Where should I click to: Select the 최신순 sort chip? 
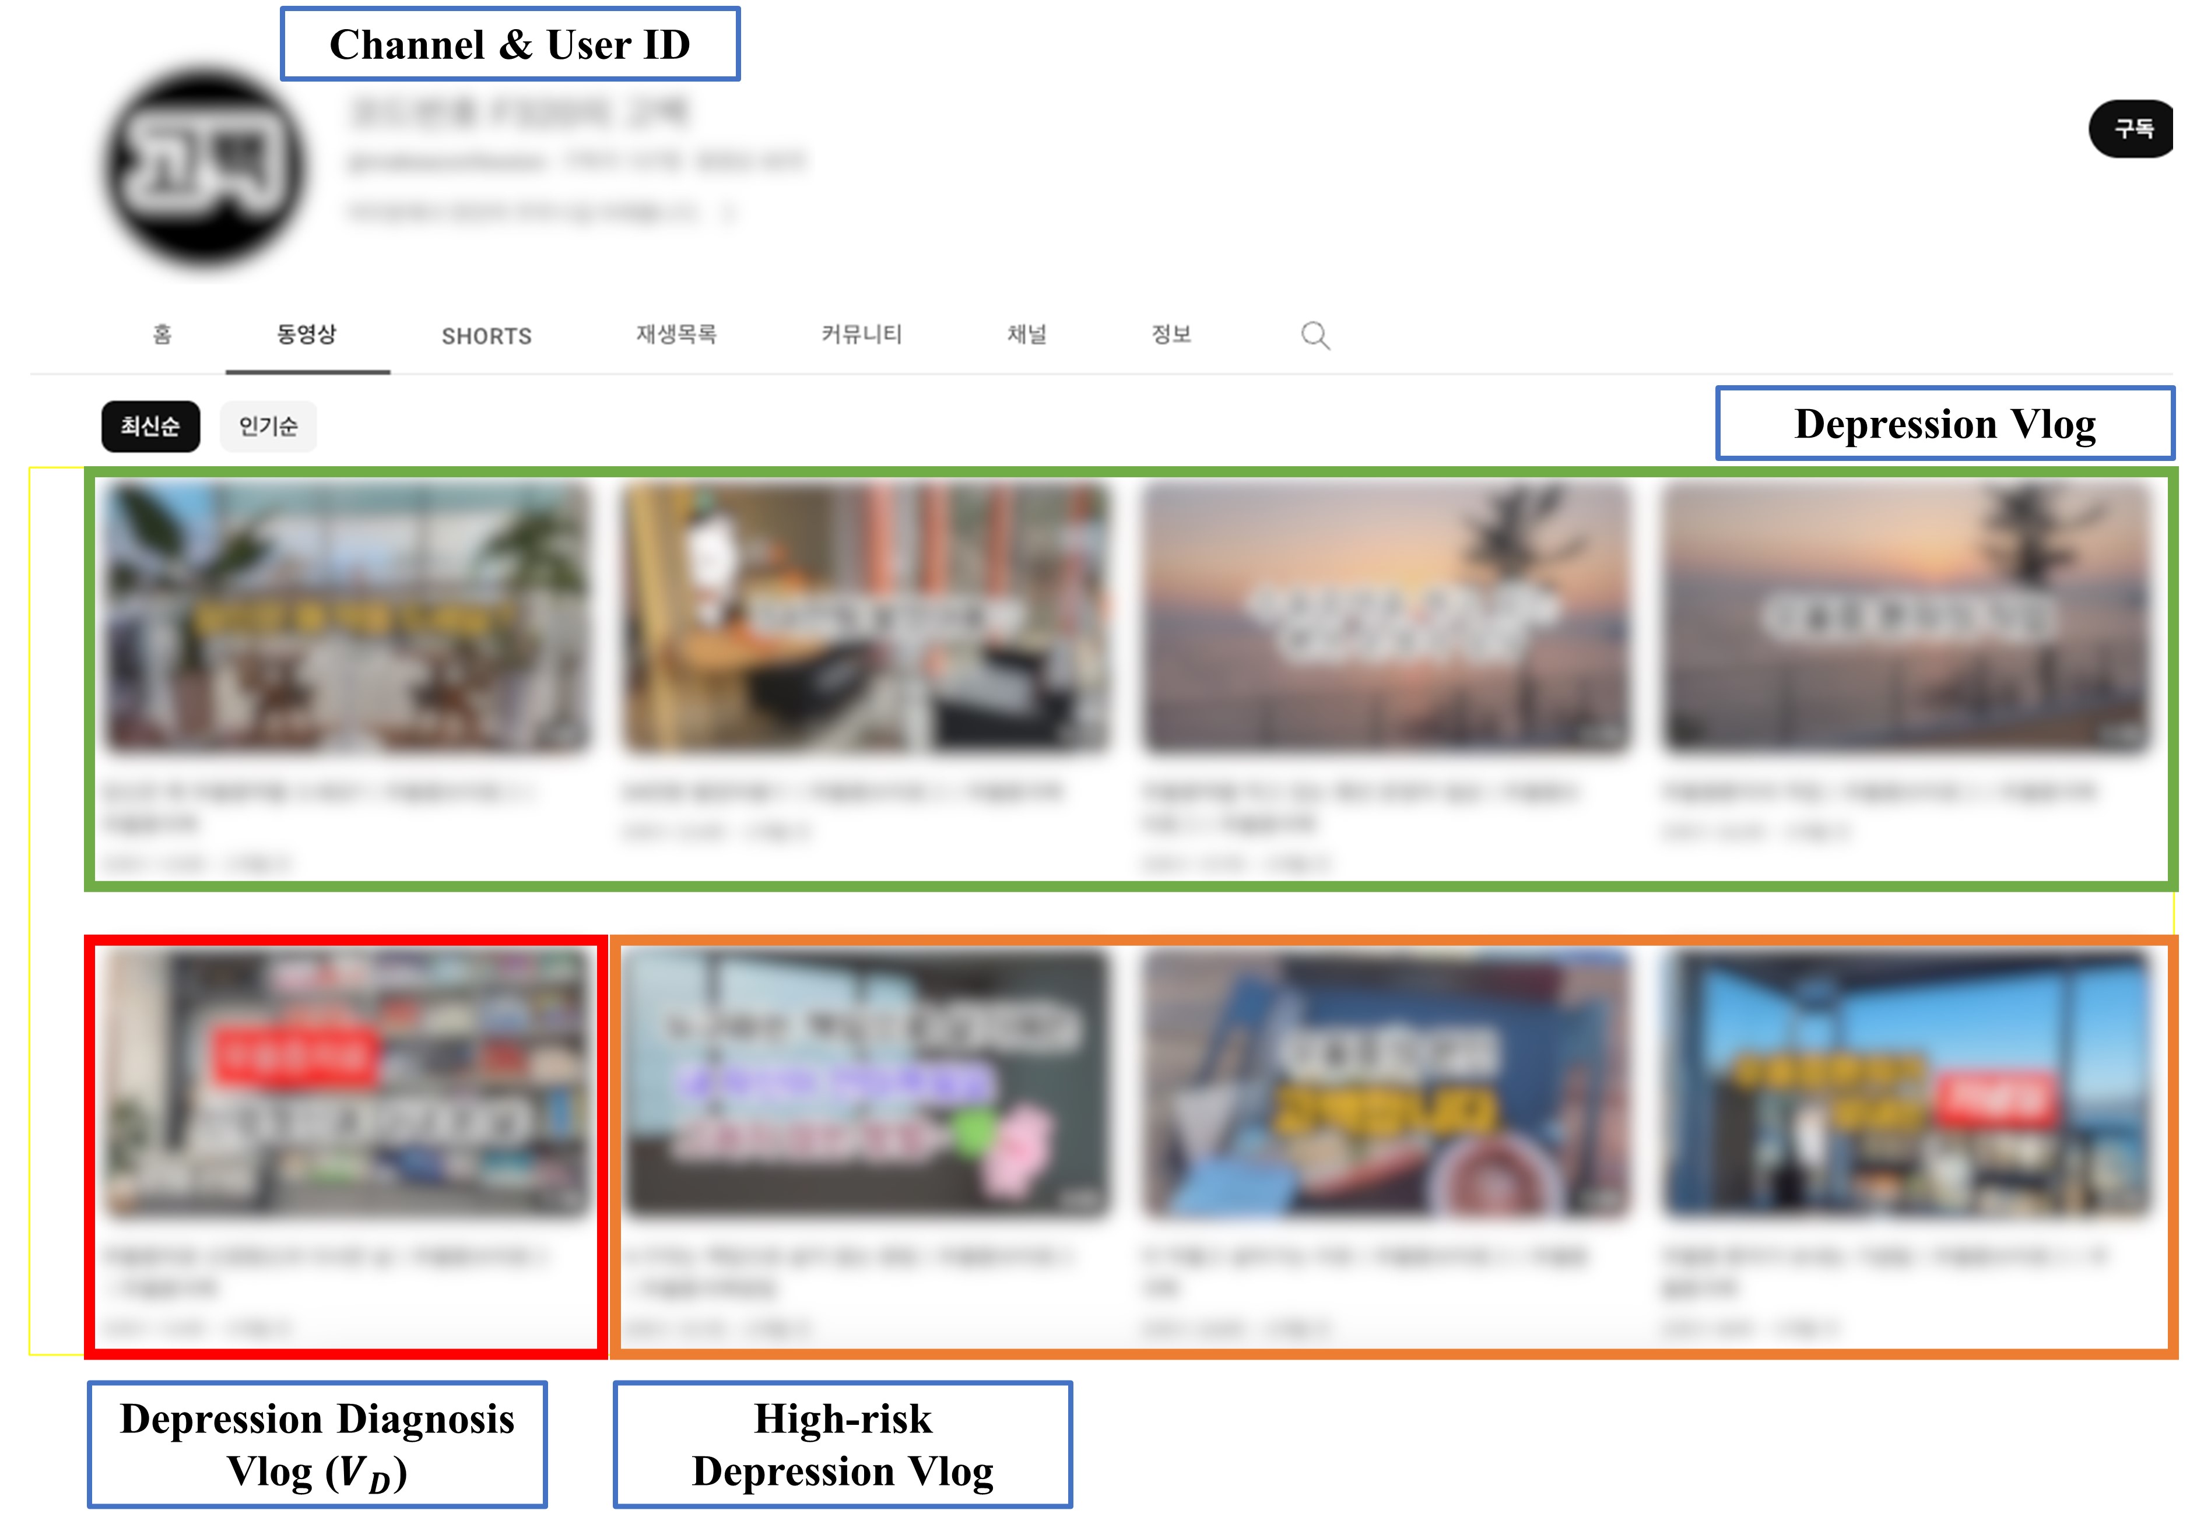click(150, 427)
